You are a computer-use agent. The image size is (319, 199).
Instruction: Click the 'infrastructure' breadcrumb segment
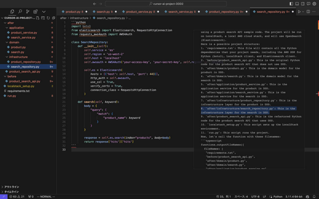79,18
